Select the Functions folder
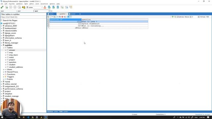This screenshot has width=212, height=119. point(11,74)
